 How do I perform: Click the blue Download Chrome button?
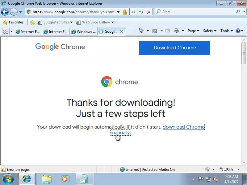pyautogui.click(x=175, y=48)
